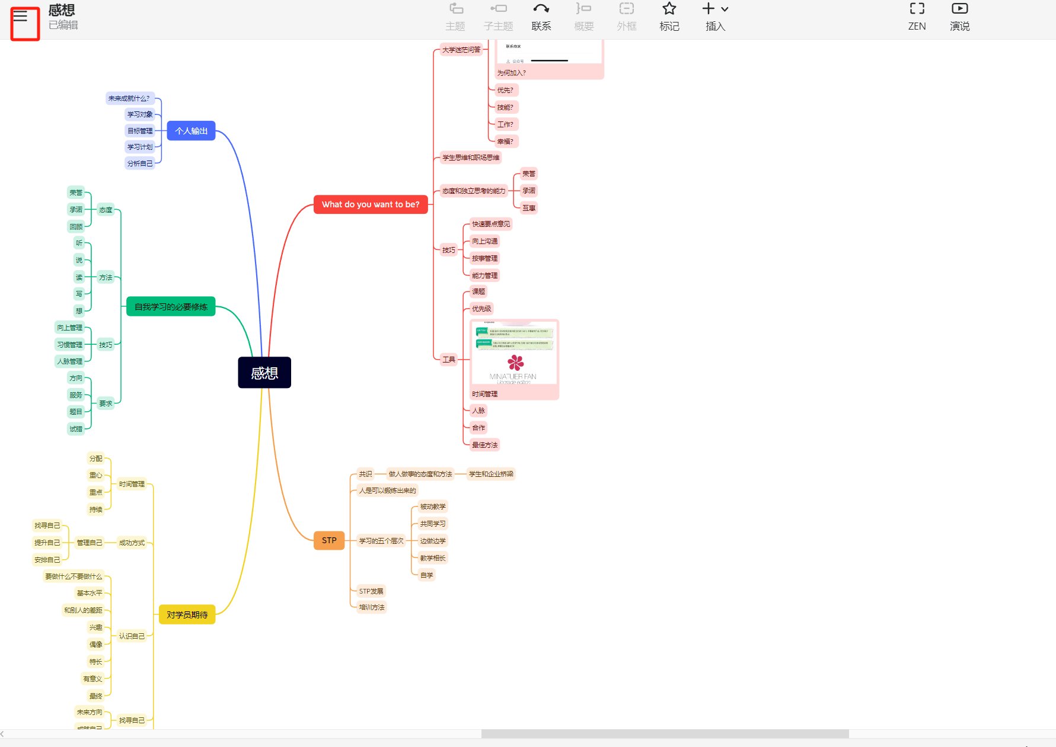The image size is (1056, 747).
Task: Select the central 感想 topic node
Action: coord(264,373)
